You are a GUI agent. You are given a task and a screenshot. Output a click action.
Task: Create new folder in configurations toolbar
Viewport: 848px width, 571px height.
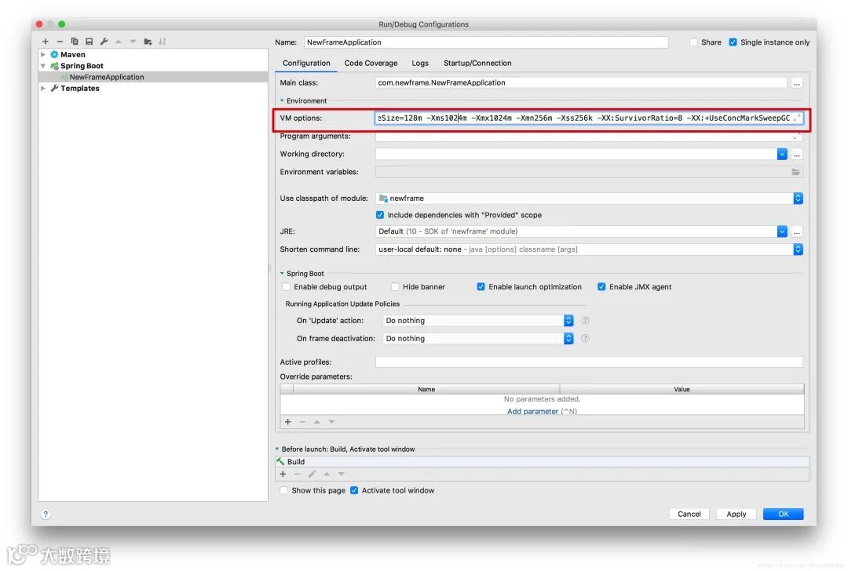148,42
